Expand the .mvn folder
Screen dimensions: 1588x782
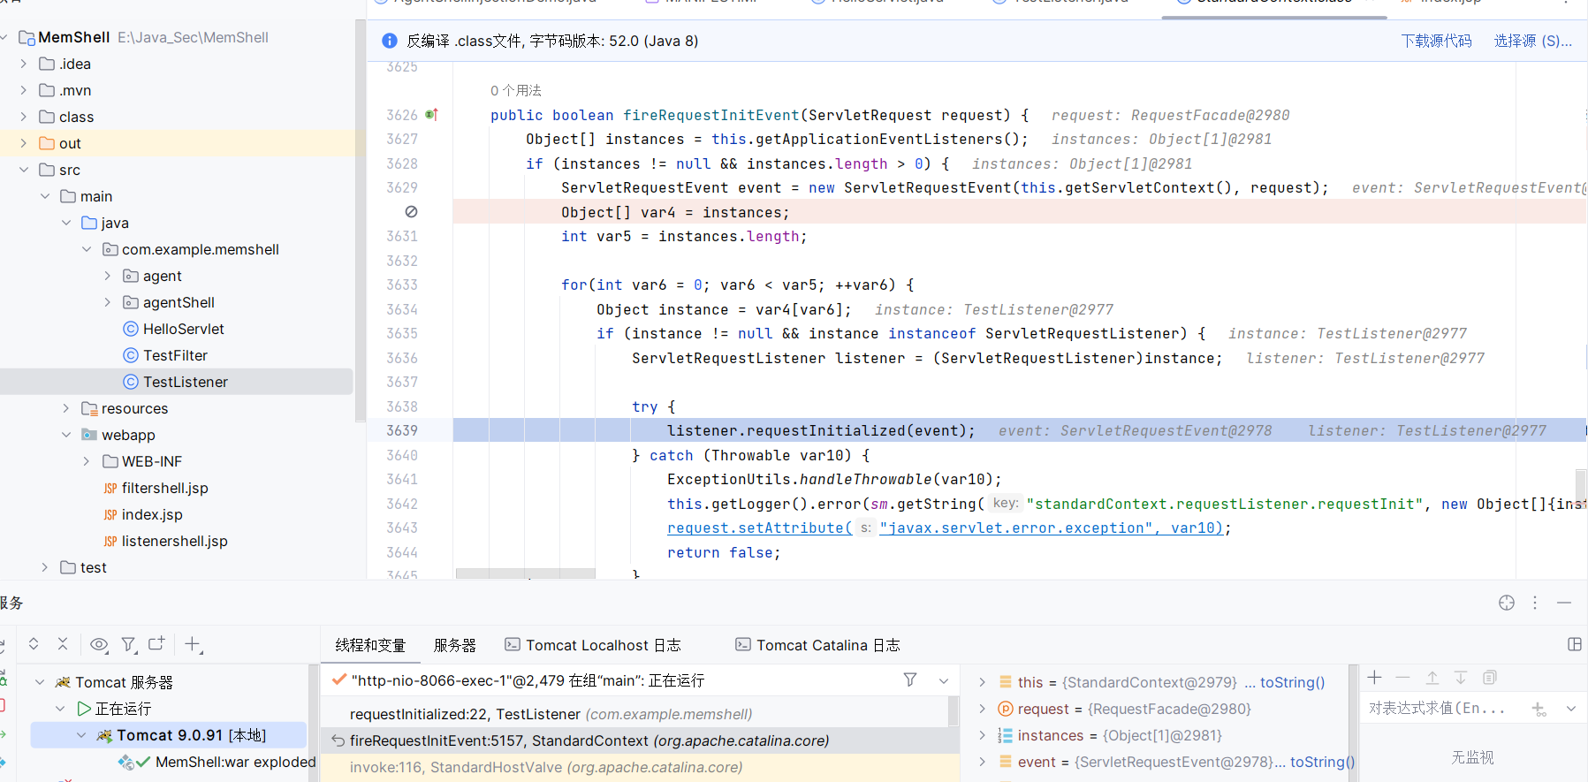(24, 90)
